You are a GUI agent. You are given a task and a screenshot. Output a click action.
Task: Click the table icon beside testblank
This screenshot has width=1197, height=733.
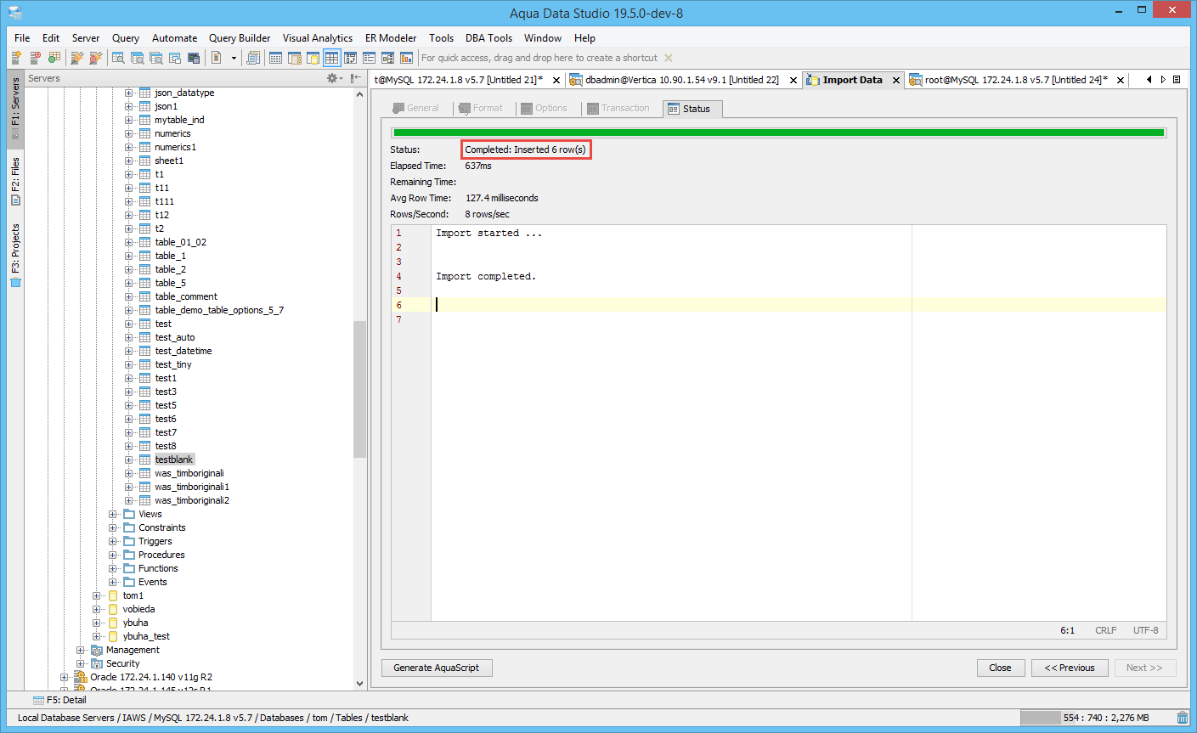tap(145, 460)
